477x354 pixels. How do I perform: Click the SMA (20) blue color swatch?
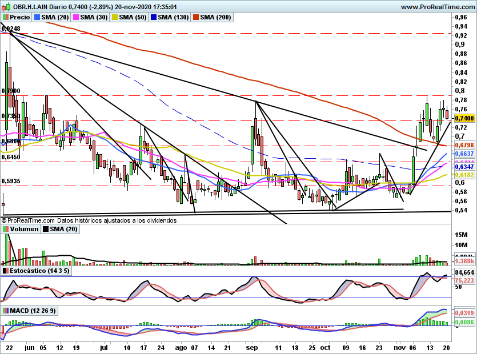coord(37,17)
